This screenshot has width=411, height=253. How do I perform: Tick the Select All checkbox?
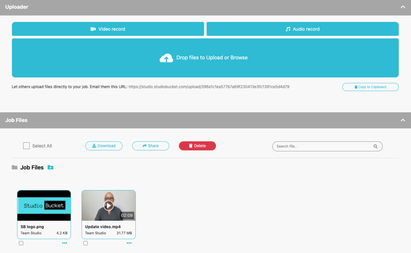(26, 146)
